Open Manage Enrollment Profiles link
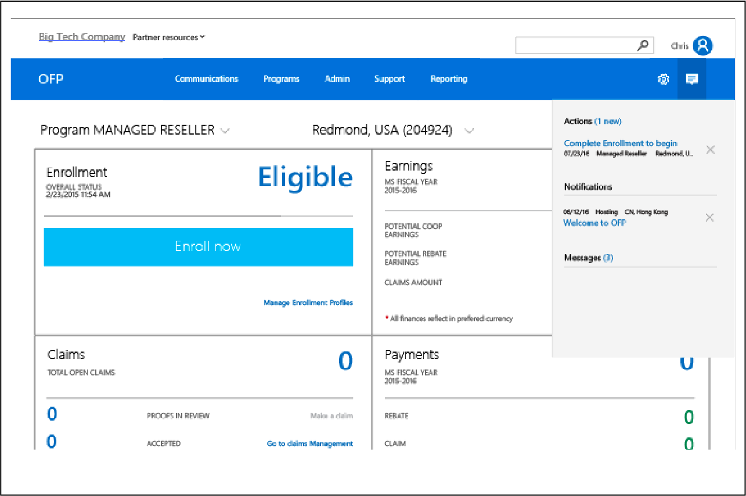 [x=308, y=302]
